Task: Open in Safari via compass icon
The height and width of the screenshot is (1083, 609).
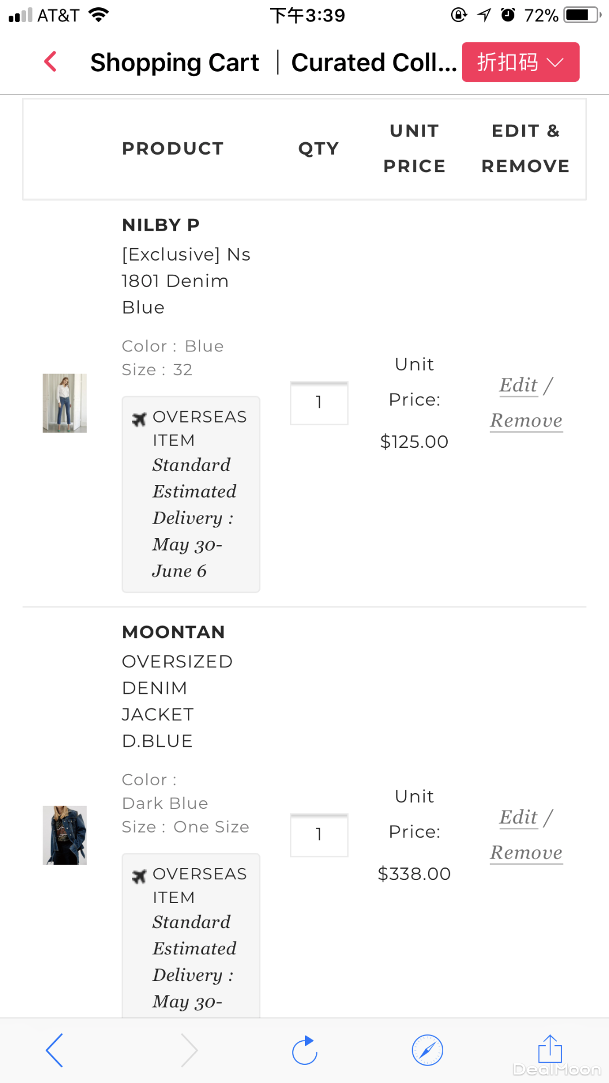Action: (427, 1050)
